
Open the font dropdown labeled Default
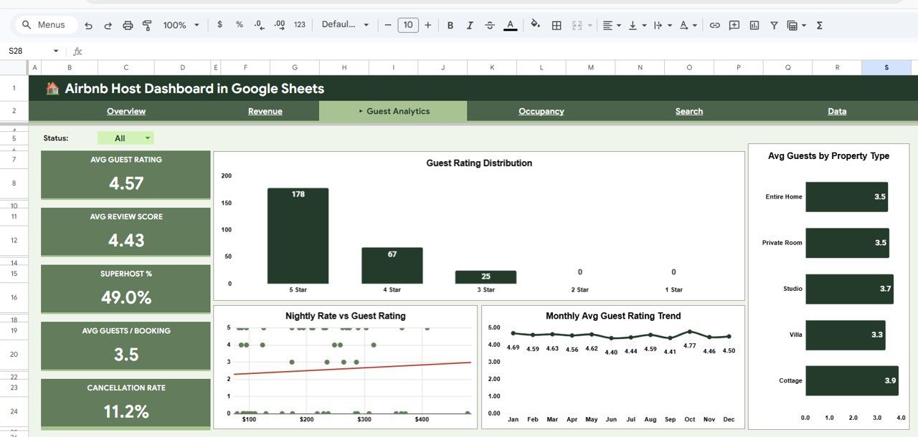point(344,24)
